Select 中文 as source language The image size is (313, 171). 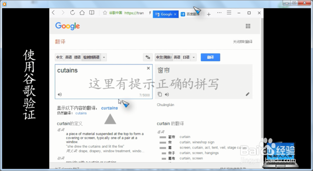coord(59,57)
